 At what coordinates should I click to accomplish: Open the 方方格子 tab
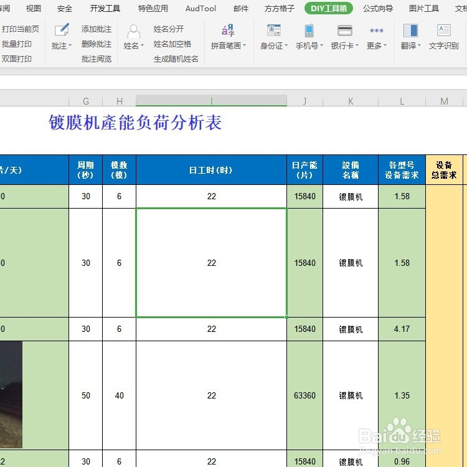(x=280, y=8)
